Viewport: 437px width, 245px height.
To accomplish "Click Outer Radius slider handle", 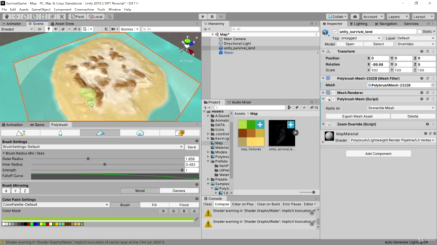I will [88, 159].
